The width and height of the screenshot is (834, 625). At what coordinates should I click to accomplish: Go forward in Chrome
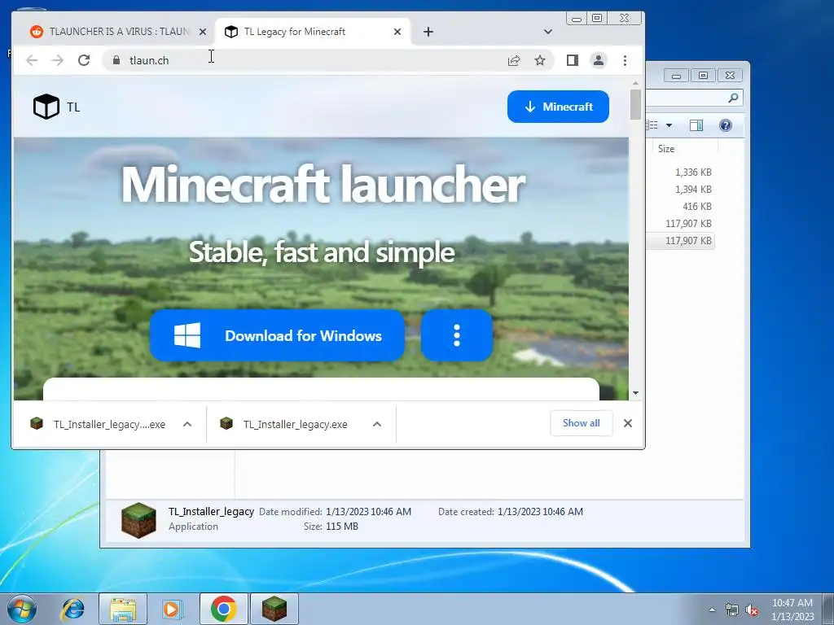(x=58, y=60)
